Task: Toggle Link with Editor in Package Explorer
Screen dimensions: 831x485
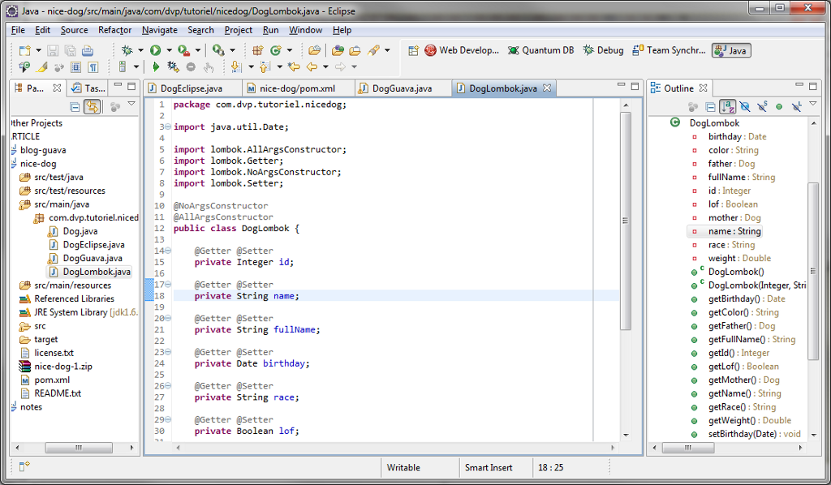Action: coord(93,106)
